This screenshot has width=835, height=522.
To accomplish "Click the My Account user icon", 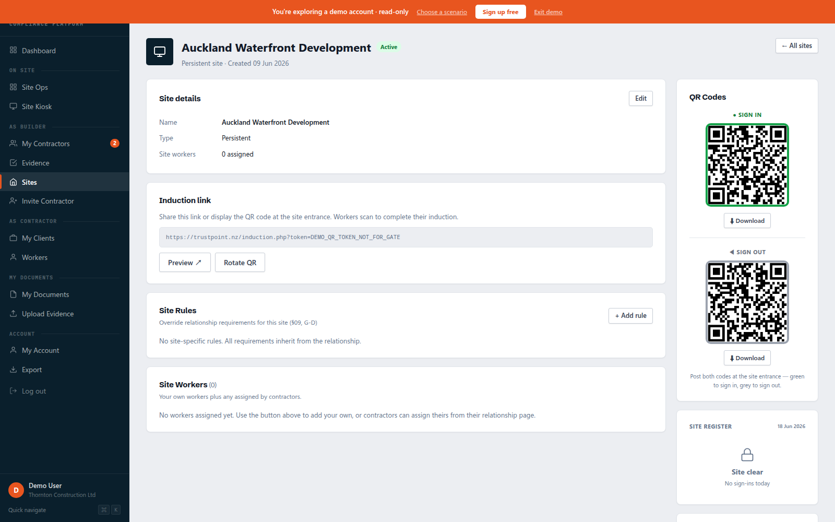I will (14, 350).
